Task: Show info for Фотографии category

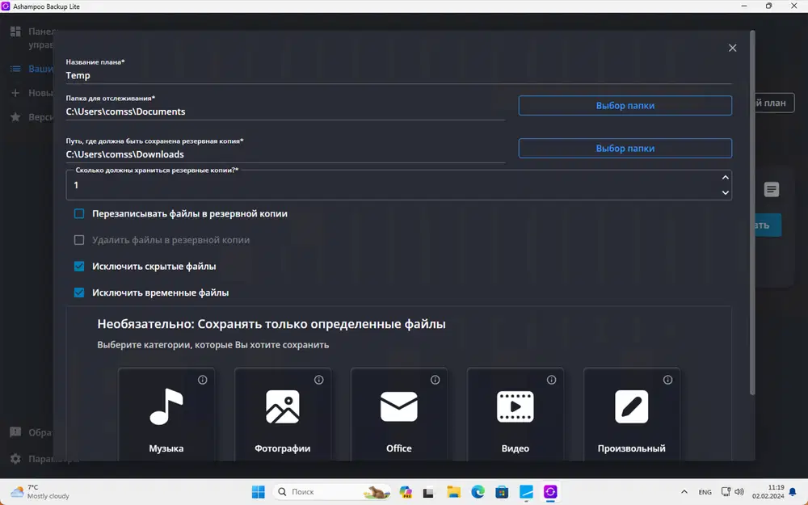Action: [x=319, y=380]
